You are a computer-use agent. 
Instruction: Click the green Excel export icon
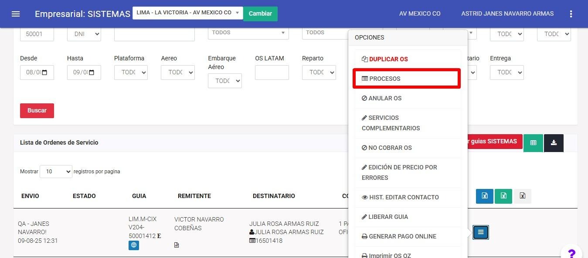(503, 196)
